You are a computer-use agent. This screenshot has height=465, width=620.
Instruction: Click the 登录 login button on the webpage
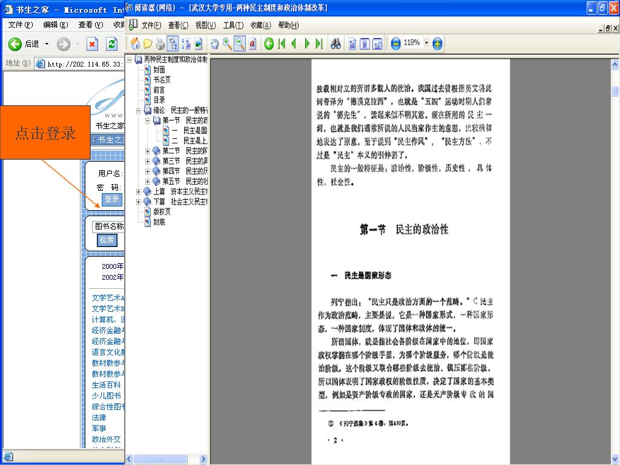[x=112, y=199]
